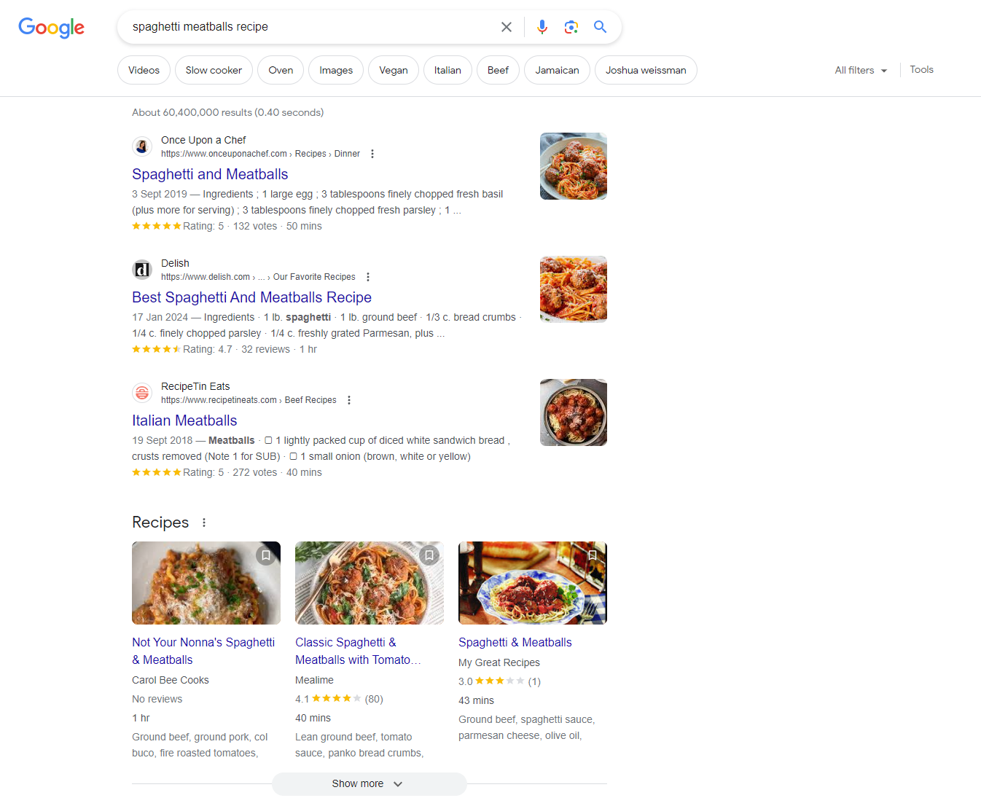This screenshot has width=981, height=806.
Task: Click Once Upon a Chef site favicon
Action: pyautogui.click(x=142, y=146)
